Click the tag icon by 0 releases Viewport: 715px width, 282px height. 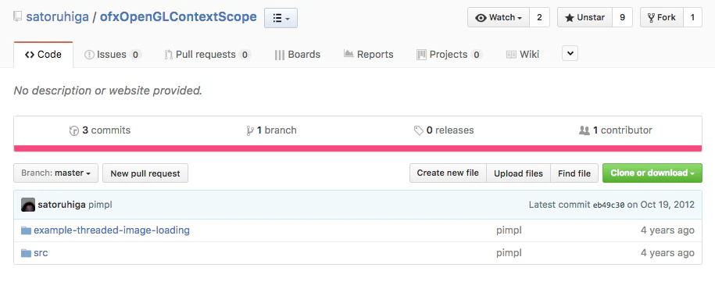pos(419,130)
